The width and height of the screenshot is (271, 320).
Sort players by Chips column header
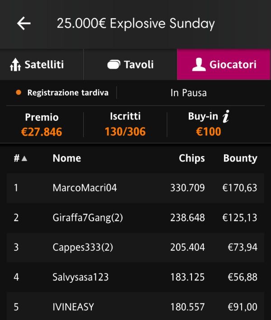pyautogui.click(x=192, y=158)
